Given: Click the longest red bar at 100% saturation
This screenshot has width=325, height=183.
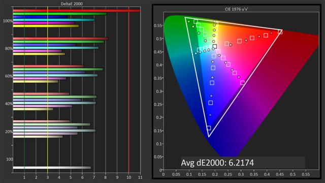Looking at the screenshot, I should click(x=77, y=11).
